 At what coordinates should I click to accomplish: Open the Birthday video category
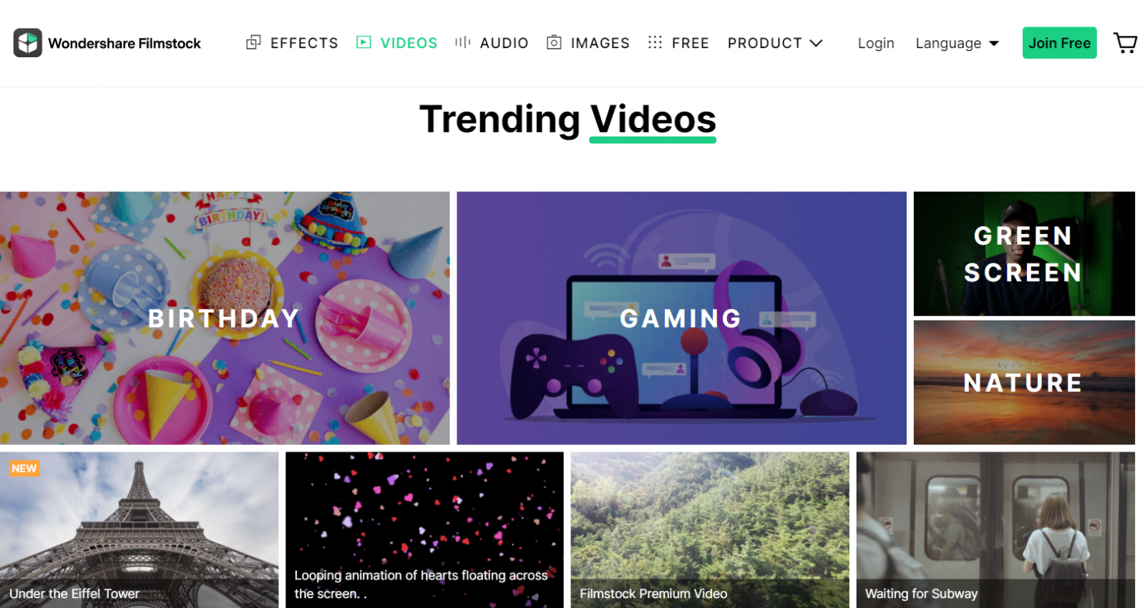click(x=225, y=318)
